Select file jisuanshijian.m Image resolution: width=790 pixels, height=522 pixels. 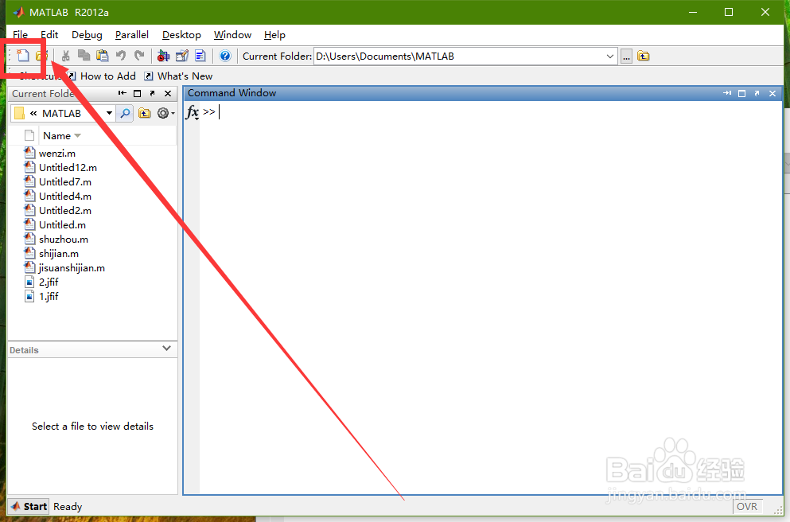point(72,268)
